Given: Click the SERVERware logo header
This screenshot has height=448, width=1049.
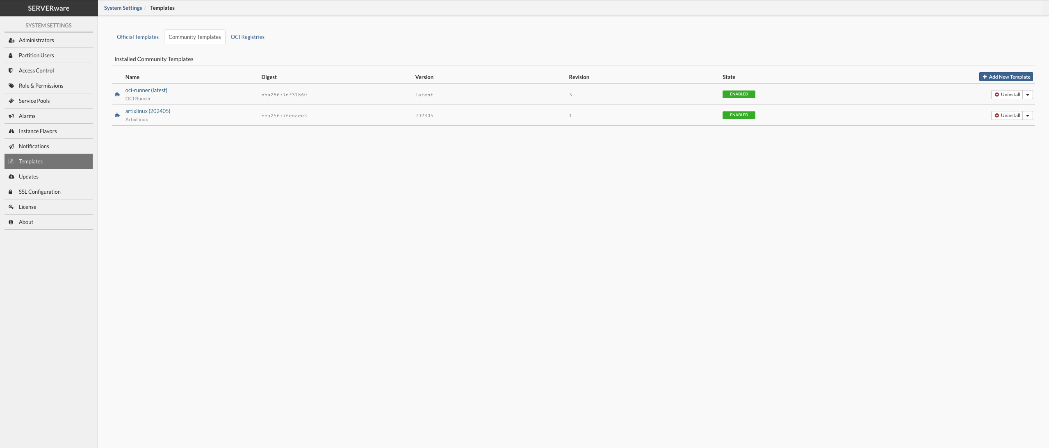Looking at the screenshot, I should (x=49, y=8).
